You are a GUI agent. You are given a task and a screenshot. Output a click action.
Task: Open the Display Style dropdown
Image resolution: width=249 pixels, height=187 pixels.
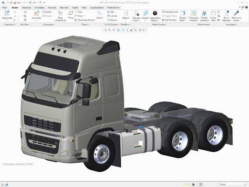tap(183, 19)
